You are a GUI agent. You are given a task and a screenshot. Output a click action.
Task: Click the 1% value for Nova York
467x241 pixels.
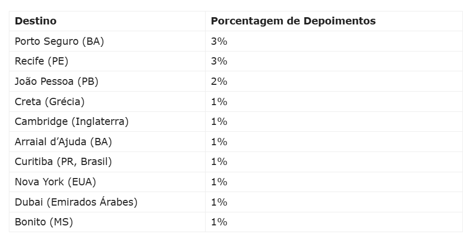click(219, 182)
